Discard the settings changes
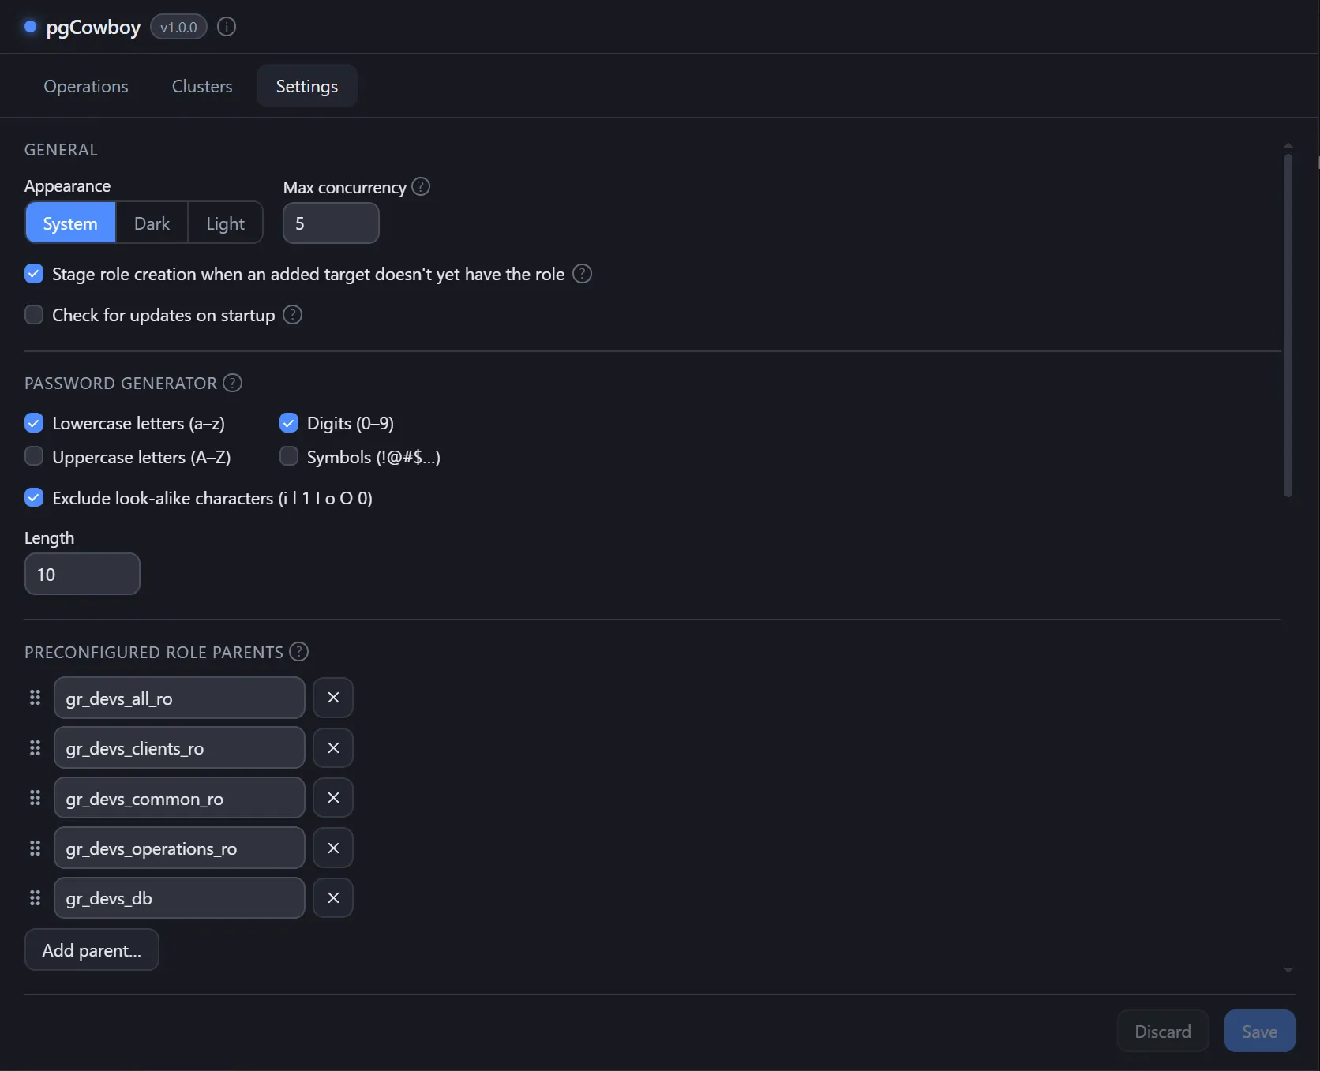Screen dimensions: 1320x1071 (x=1163, y=1032)
